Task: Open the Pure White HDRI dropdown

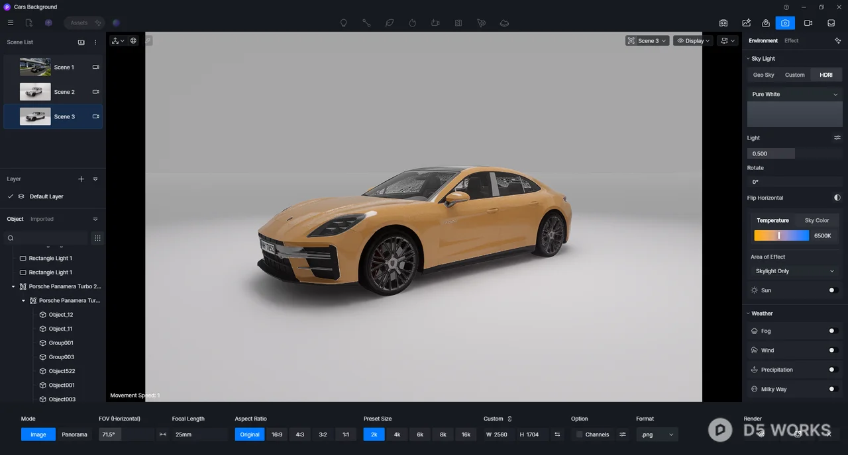Action: pos(795,95)
